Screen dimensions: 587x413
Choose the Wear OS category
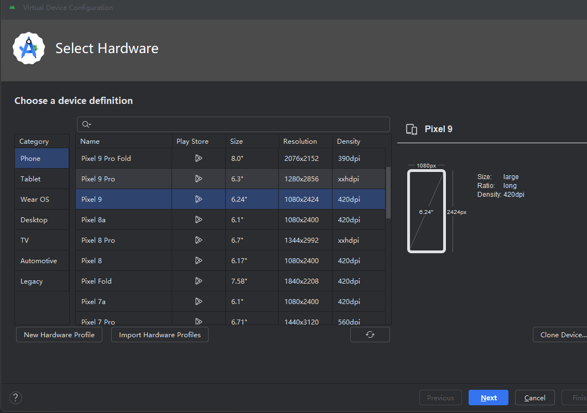point(35,200)
